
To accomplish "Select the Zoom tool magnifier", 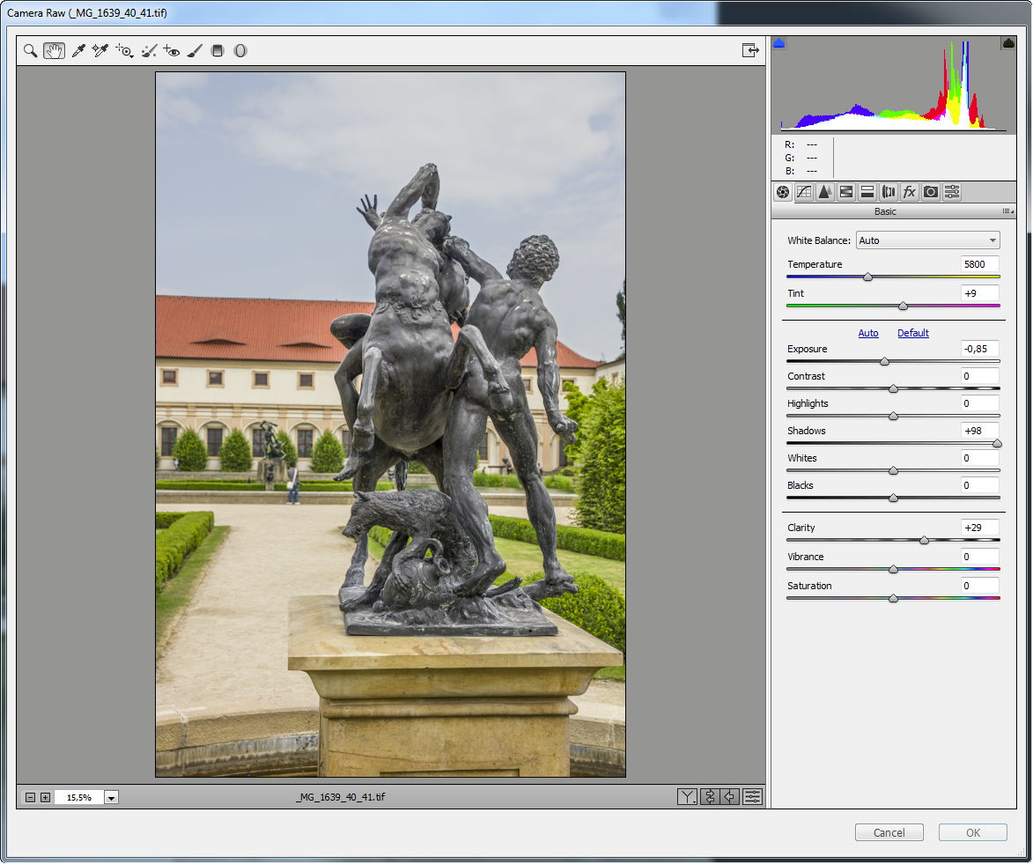I will 30,51.
